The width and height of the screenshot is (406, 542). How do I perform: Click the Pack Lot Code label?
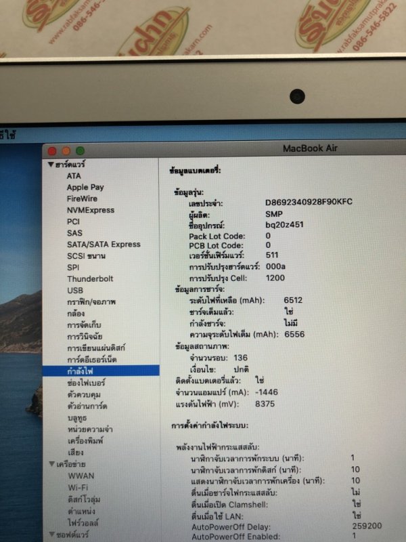217,236
